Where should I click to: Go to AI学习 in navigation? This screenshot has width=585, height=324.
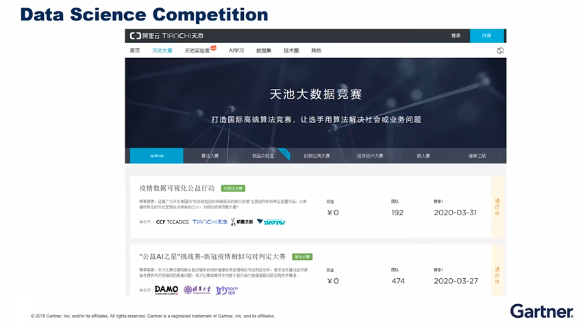point(236,51)
